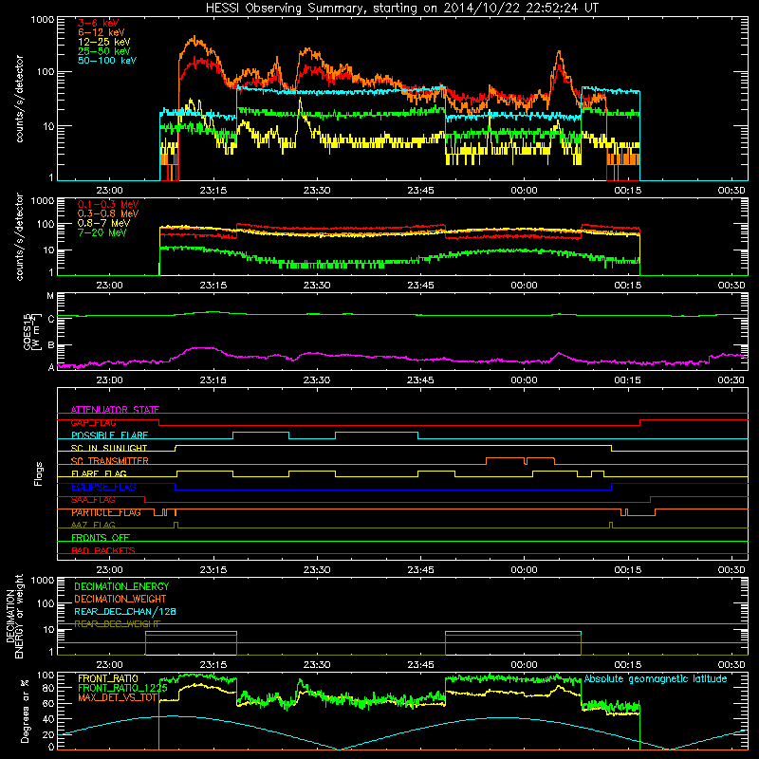This screenshot has width=759, height=759.
Task: Click the 0.3-0.8 MeV legend label
Action: pos(108,213)
